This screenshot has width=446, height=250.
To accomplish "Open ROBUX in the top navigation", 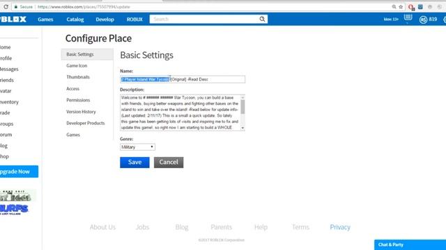I will [x=134, y=19].
